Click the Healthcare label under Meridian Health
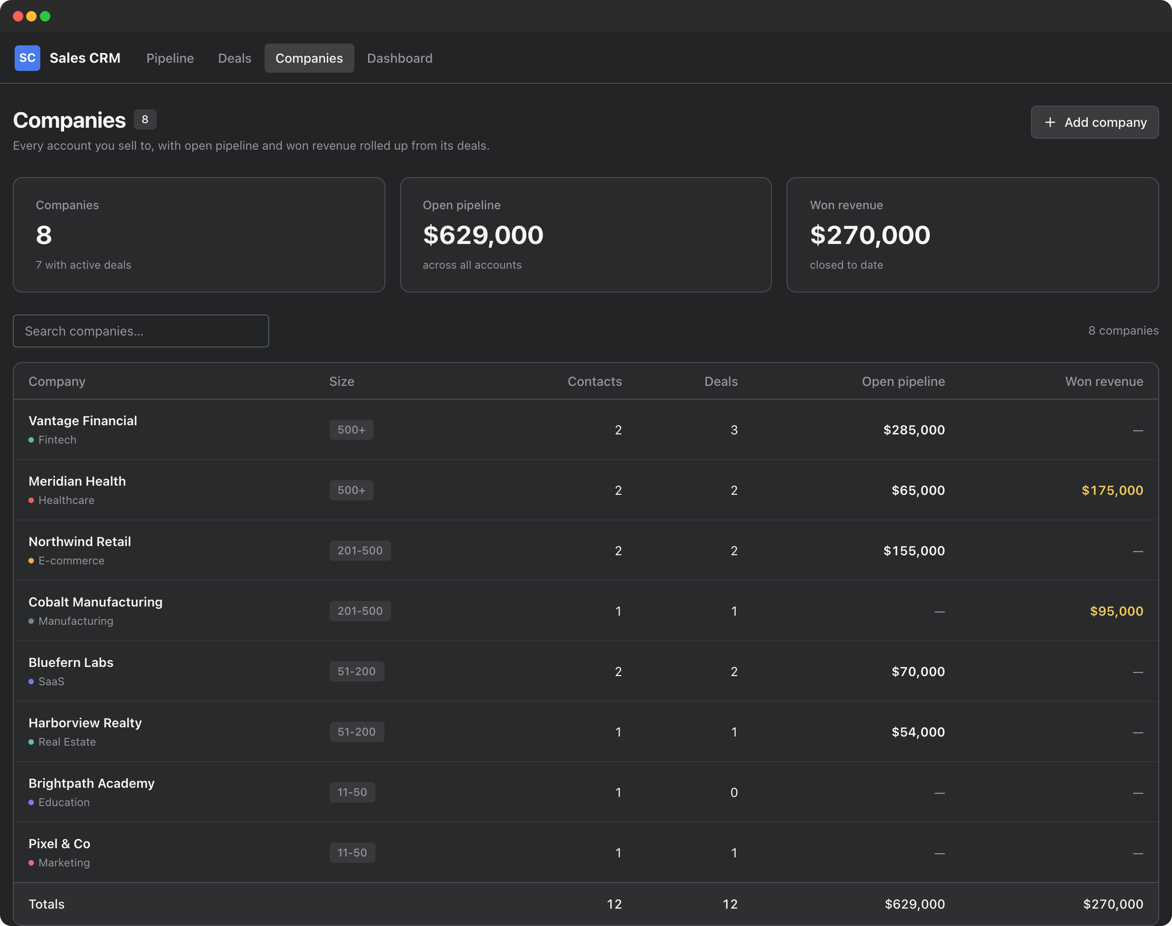The image size is (1172, 926). pos(66,500)
